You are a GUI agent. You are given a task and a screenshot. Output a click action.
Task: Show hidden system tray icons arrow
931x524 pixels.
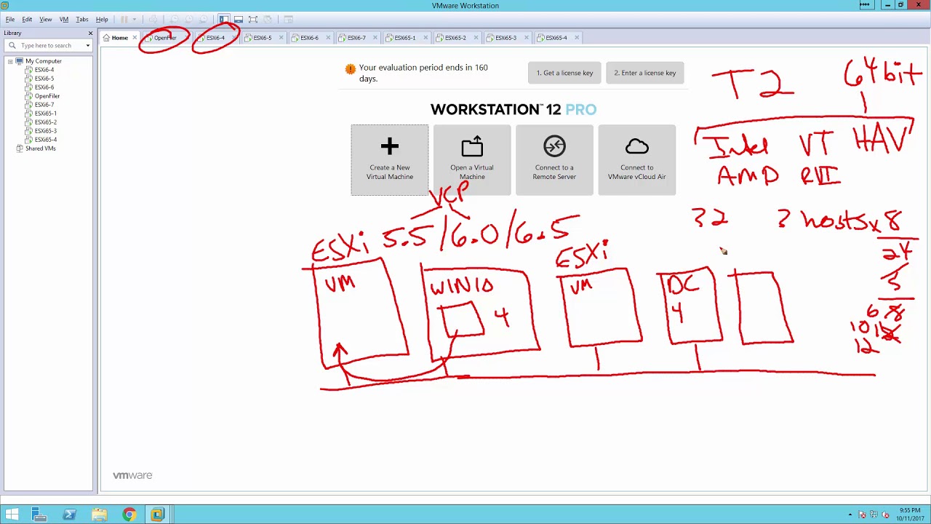tap(850, 515)
